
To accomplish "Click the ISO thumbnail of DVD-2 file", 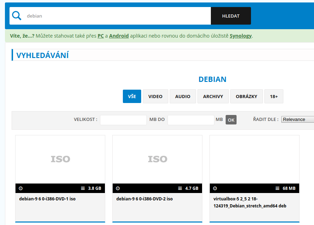I will coord(157,159).
